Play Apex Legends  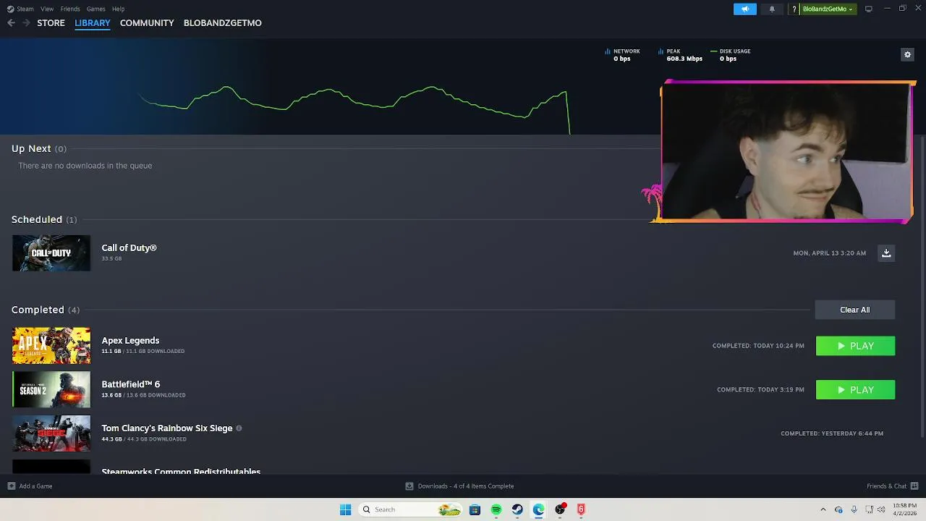pos(855,346)
